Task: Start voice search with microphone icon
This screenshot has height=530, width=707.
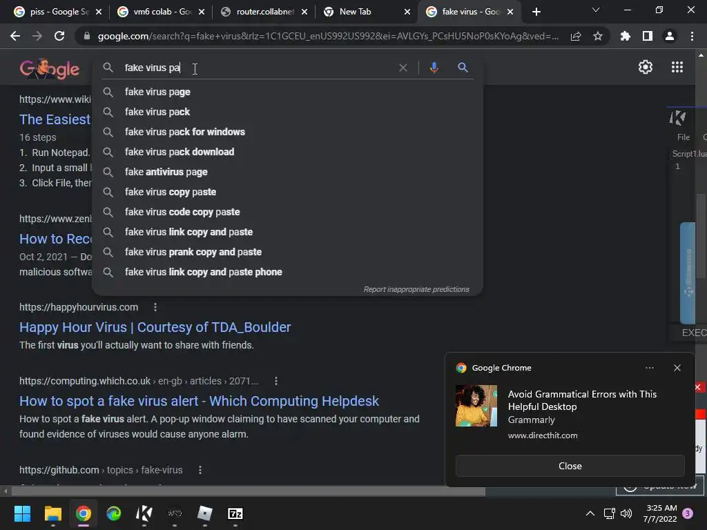Action: tap(434, 68)
